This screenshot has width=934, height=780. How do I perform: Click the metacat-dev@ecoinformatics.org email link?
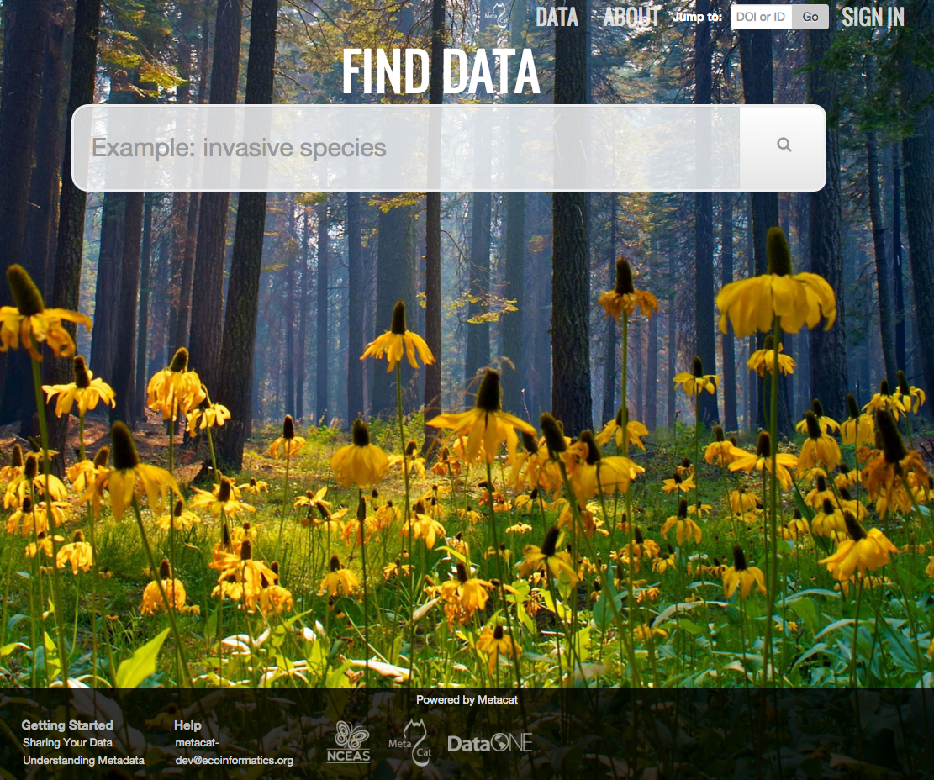coord(234,751)
